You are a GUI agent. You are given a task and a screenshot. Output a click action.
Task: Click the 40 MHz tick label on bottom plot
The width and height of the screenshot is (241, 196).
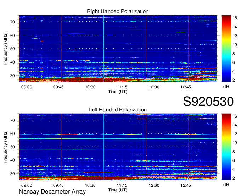13,160
